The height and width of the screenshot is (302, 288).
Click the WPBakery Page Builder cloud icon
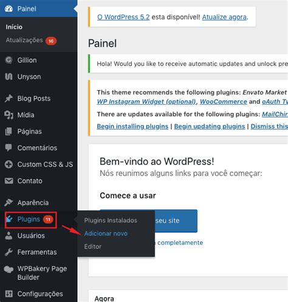[x=9, y=270]
